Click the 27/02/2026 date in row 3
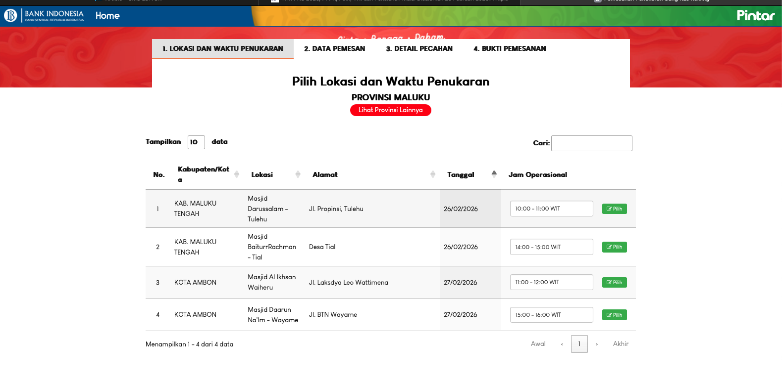This screenshot has width=782, height=384. (461, 283)
